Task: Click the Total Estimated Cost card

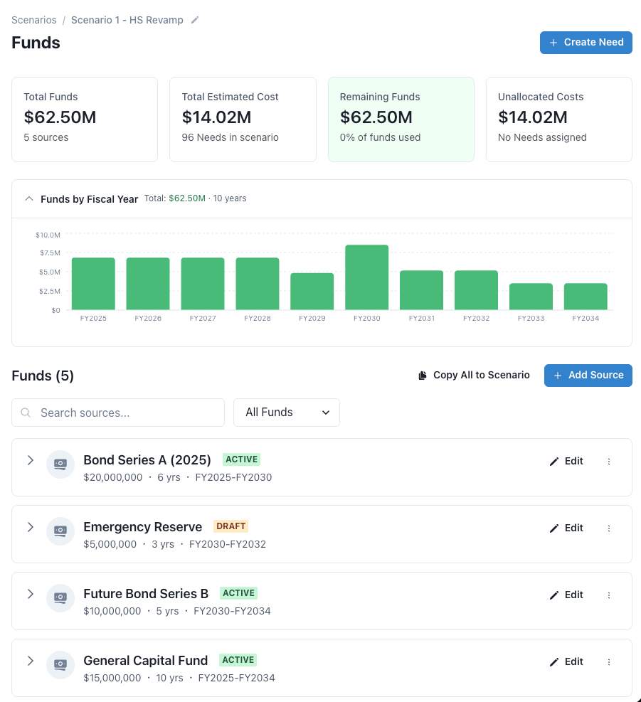Action: 243,119
